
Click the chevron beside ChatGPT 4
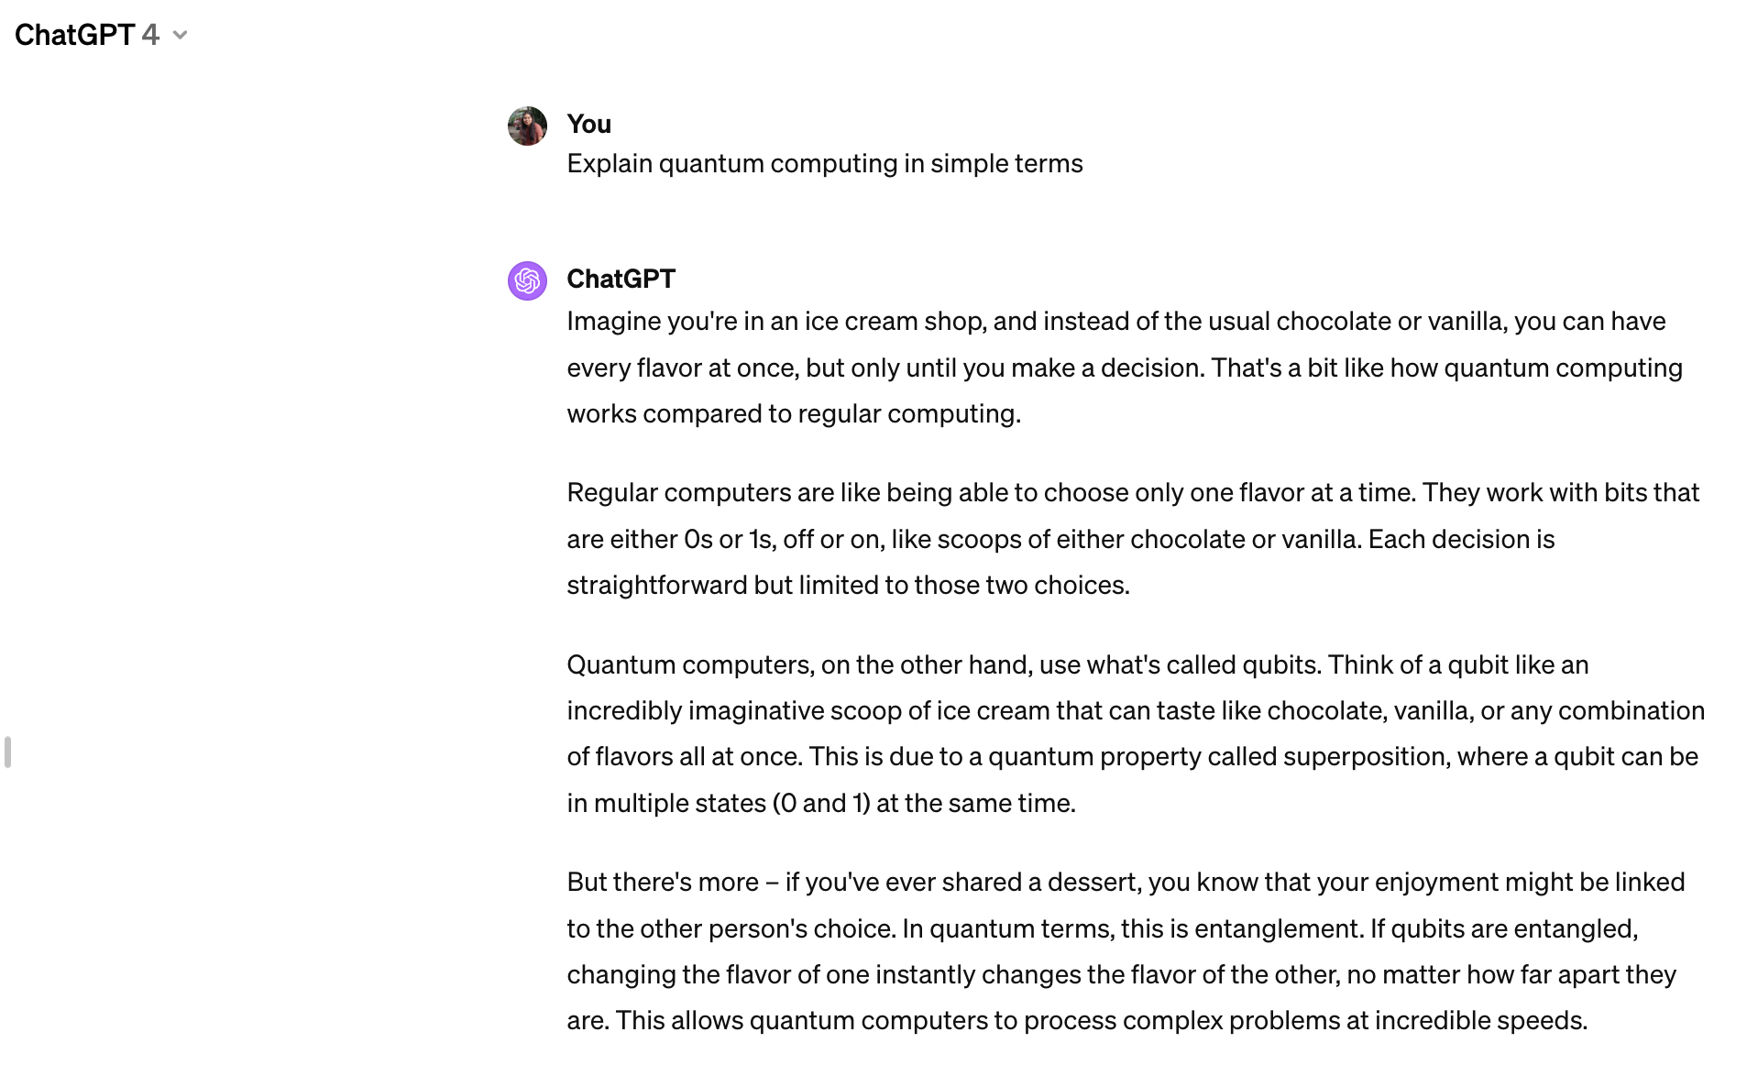coord(181,36)
